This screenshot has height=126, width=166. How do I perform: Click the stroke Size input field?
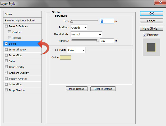point(107,21)
